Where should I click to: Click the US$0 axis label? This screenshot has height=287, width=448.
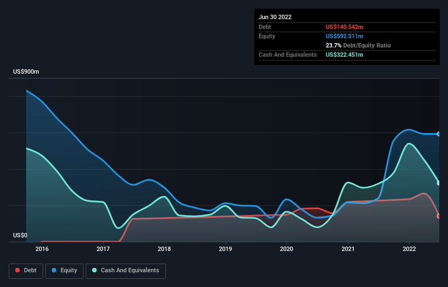coord(20,235)
